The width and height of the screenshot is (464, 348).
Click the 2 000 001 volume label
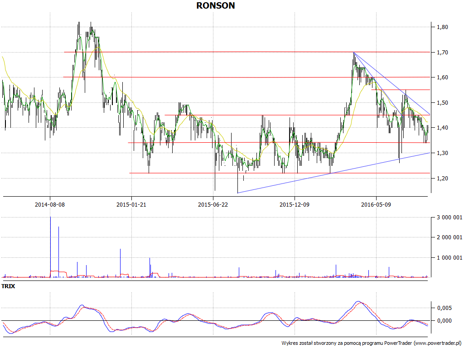click(x=449, y=237)
